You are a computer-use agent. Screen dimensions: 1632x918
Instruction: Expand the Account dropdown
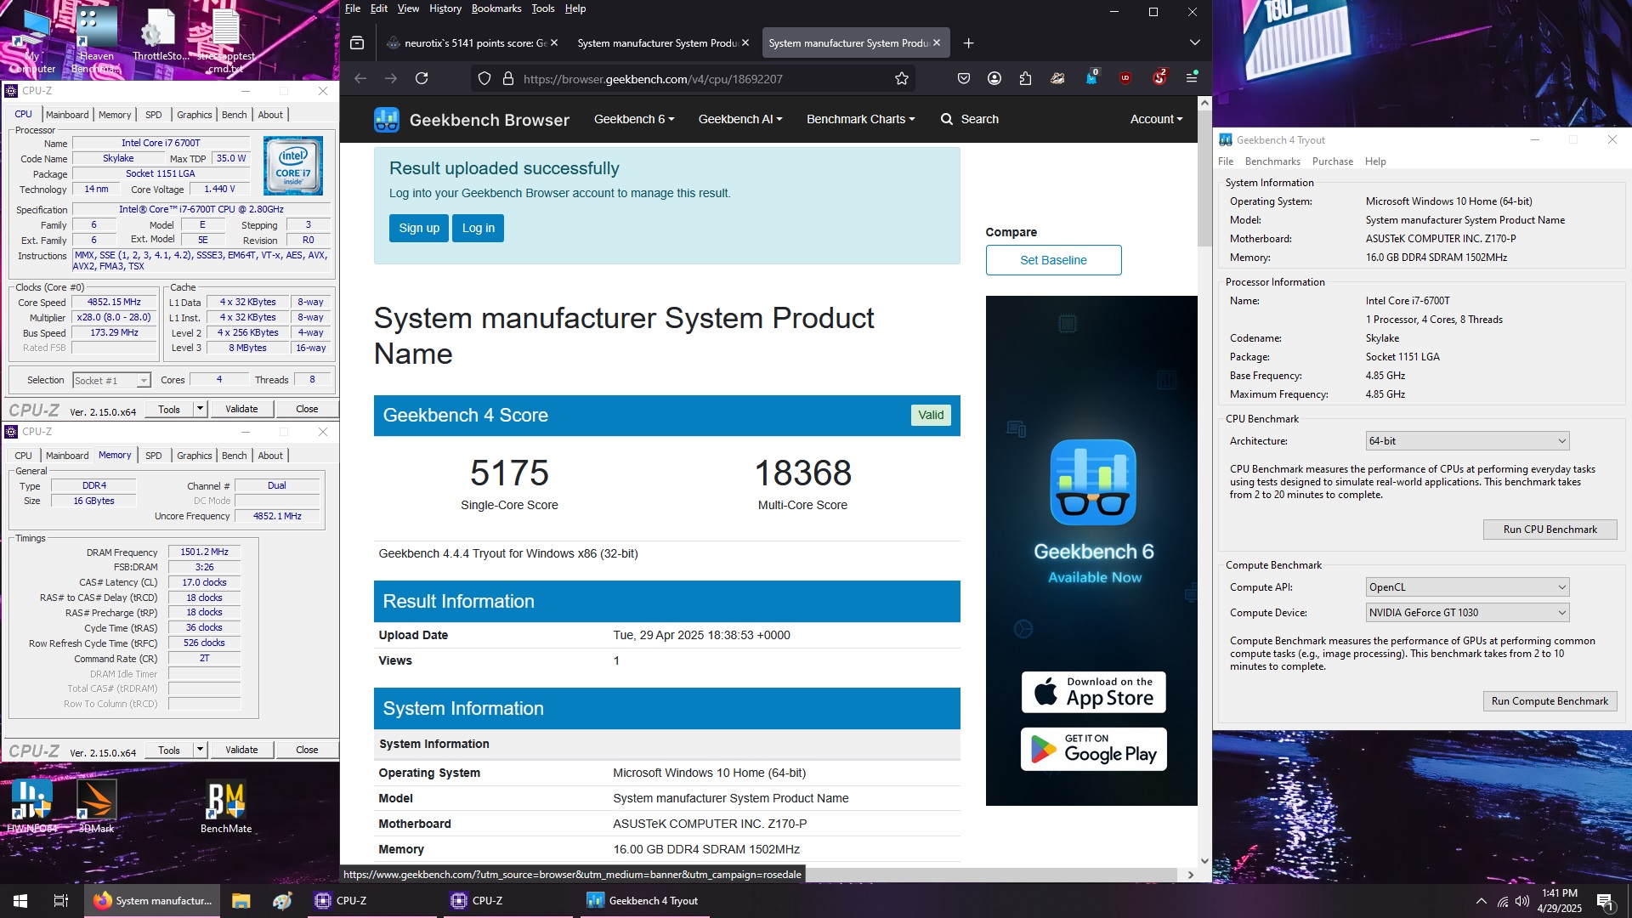tap(1156, 119)
